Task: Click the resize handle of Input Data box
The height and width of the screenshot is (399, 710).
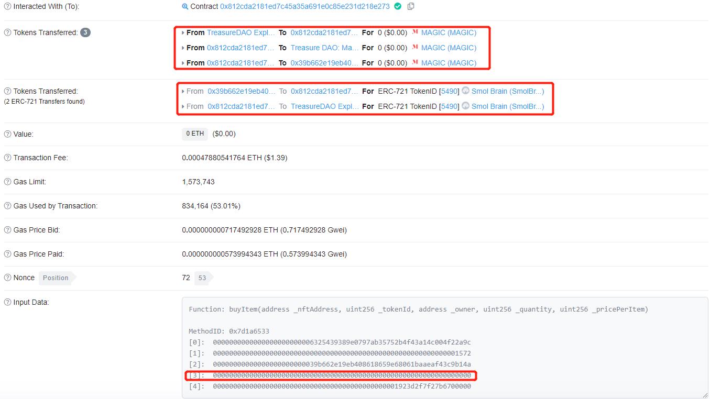Action: click(704, 395)
